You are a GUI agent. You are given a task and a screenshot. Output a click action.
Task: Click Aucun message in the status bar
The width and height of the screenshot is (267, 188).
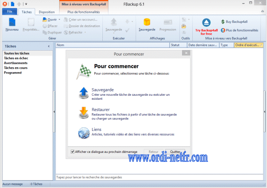tap(12, 184)
